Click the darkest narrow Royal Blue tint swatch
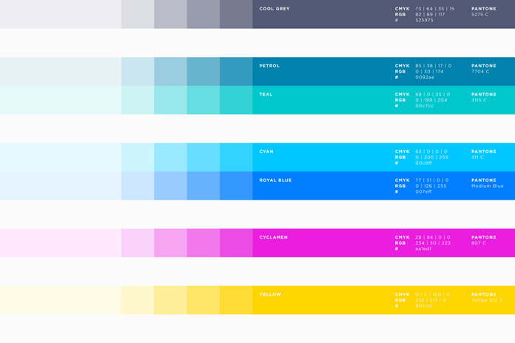The height and width of the screenshot is (343, 515). pyautogui.click(x=236, y=186)
